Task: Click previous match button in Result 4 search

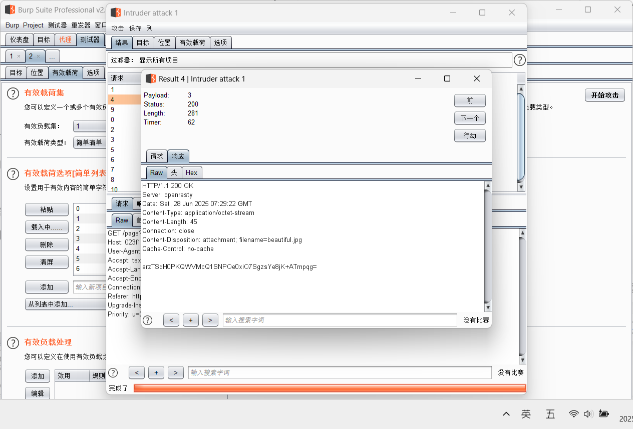Action: point(171,320)
